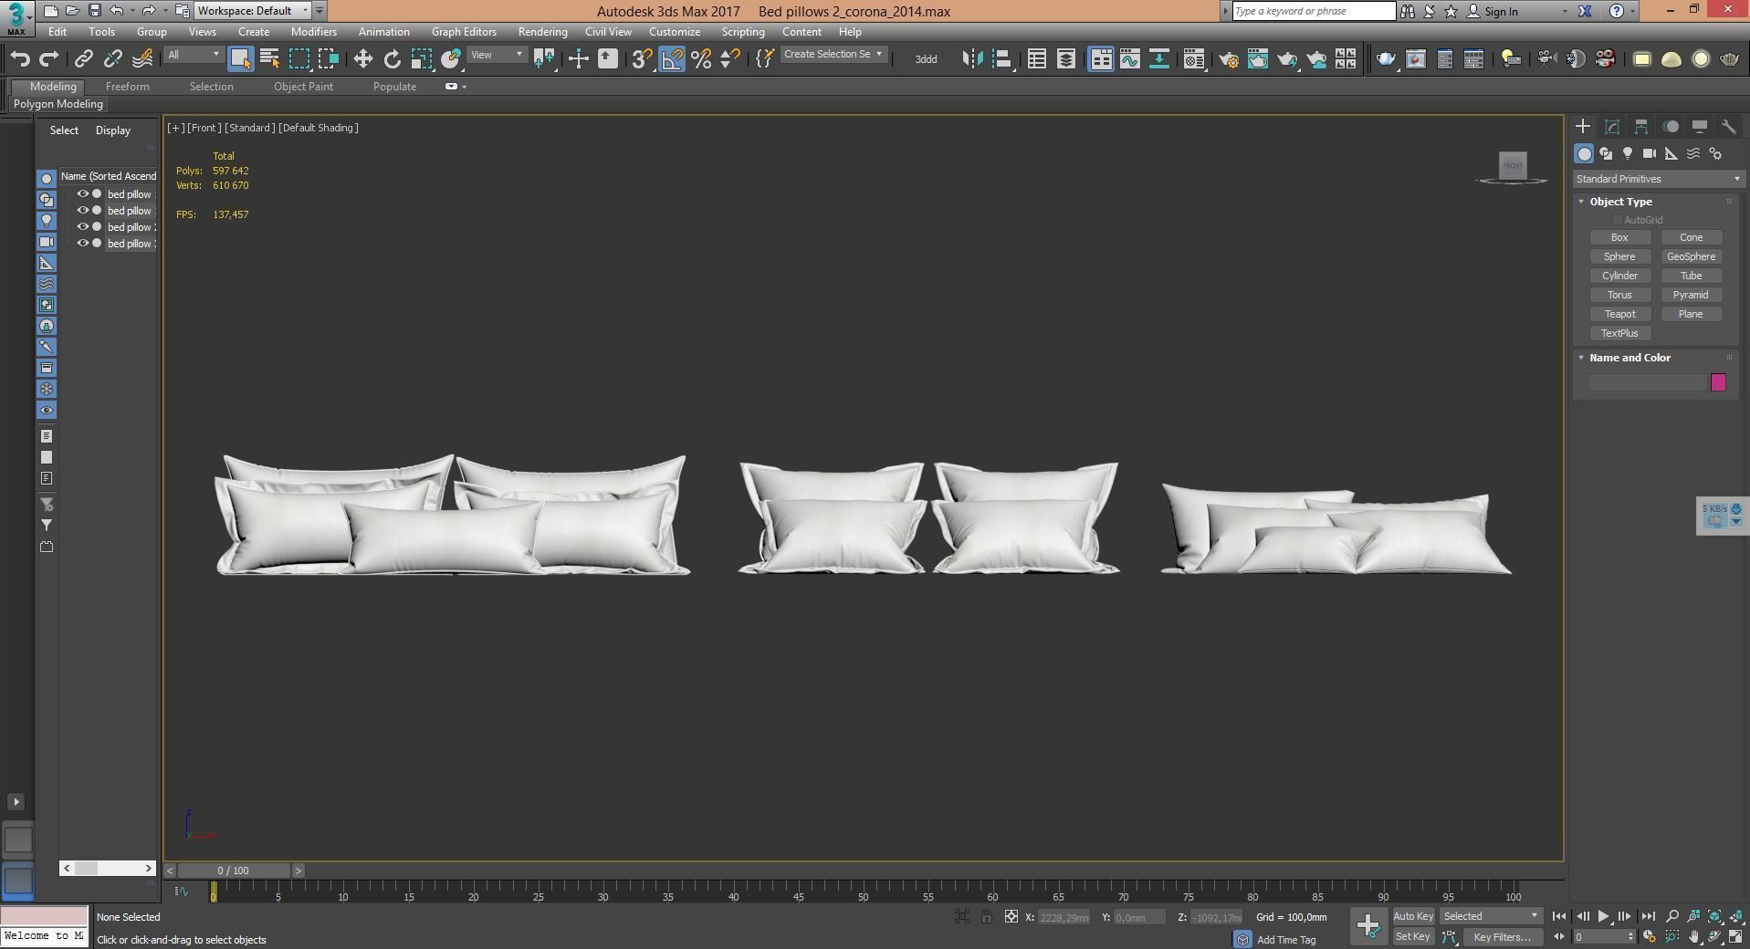
Task: Click the Scene Explorer horizontal scrollbar
Action: tap(108, 868)
